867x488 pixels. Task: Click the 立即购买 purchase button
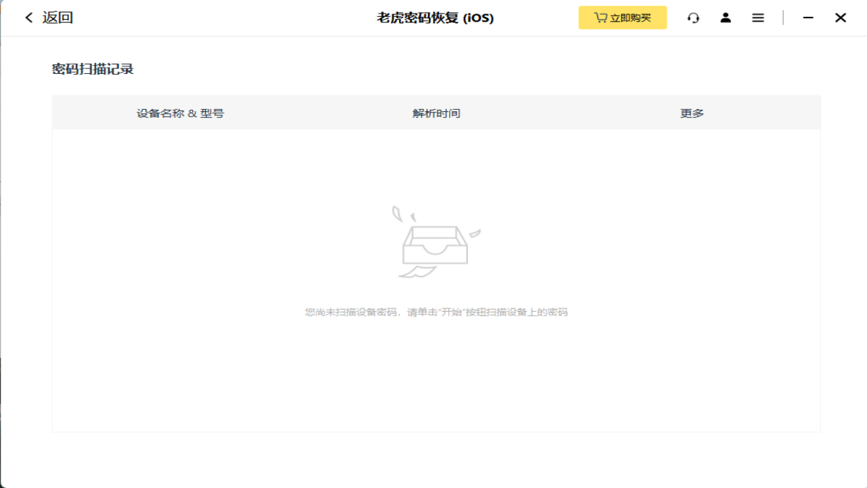point(622,18)
